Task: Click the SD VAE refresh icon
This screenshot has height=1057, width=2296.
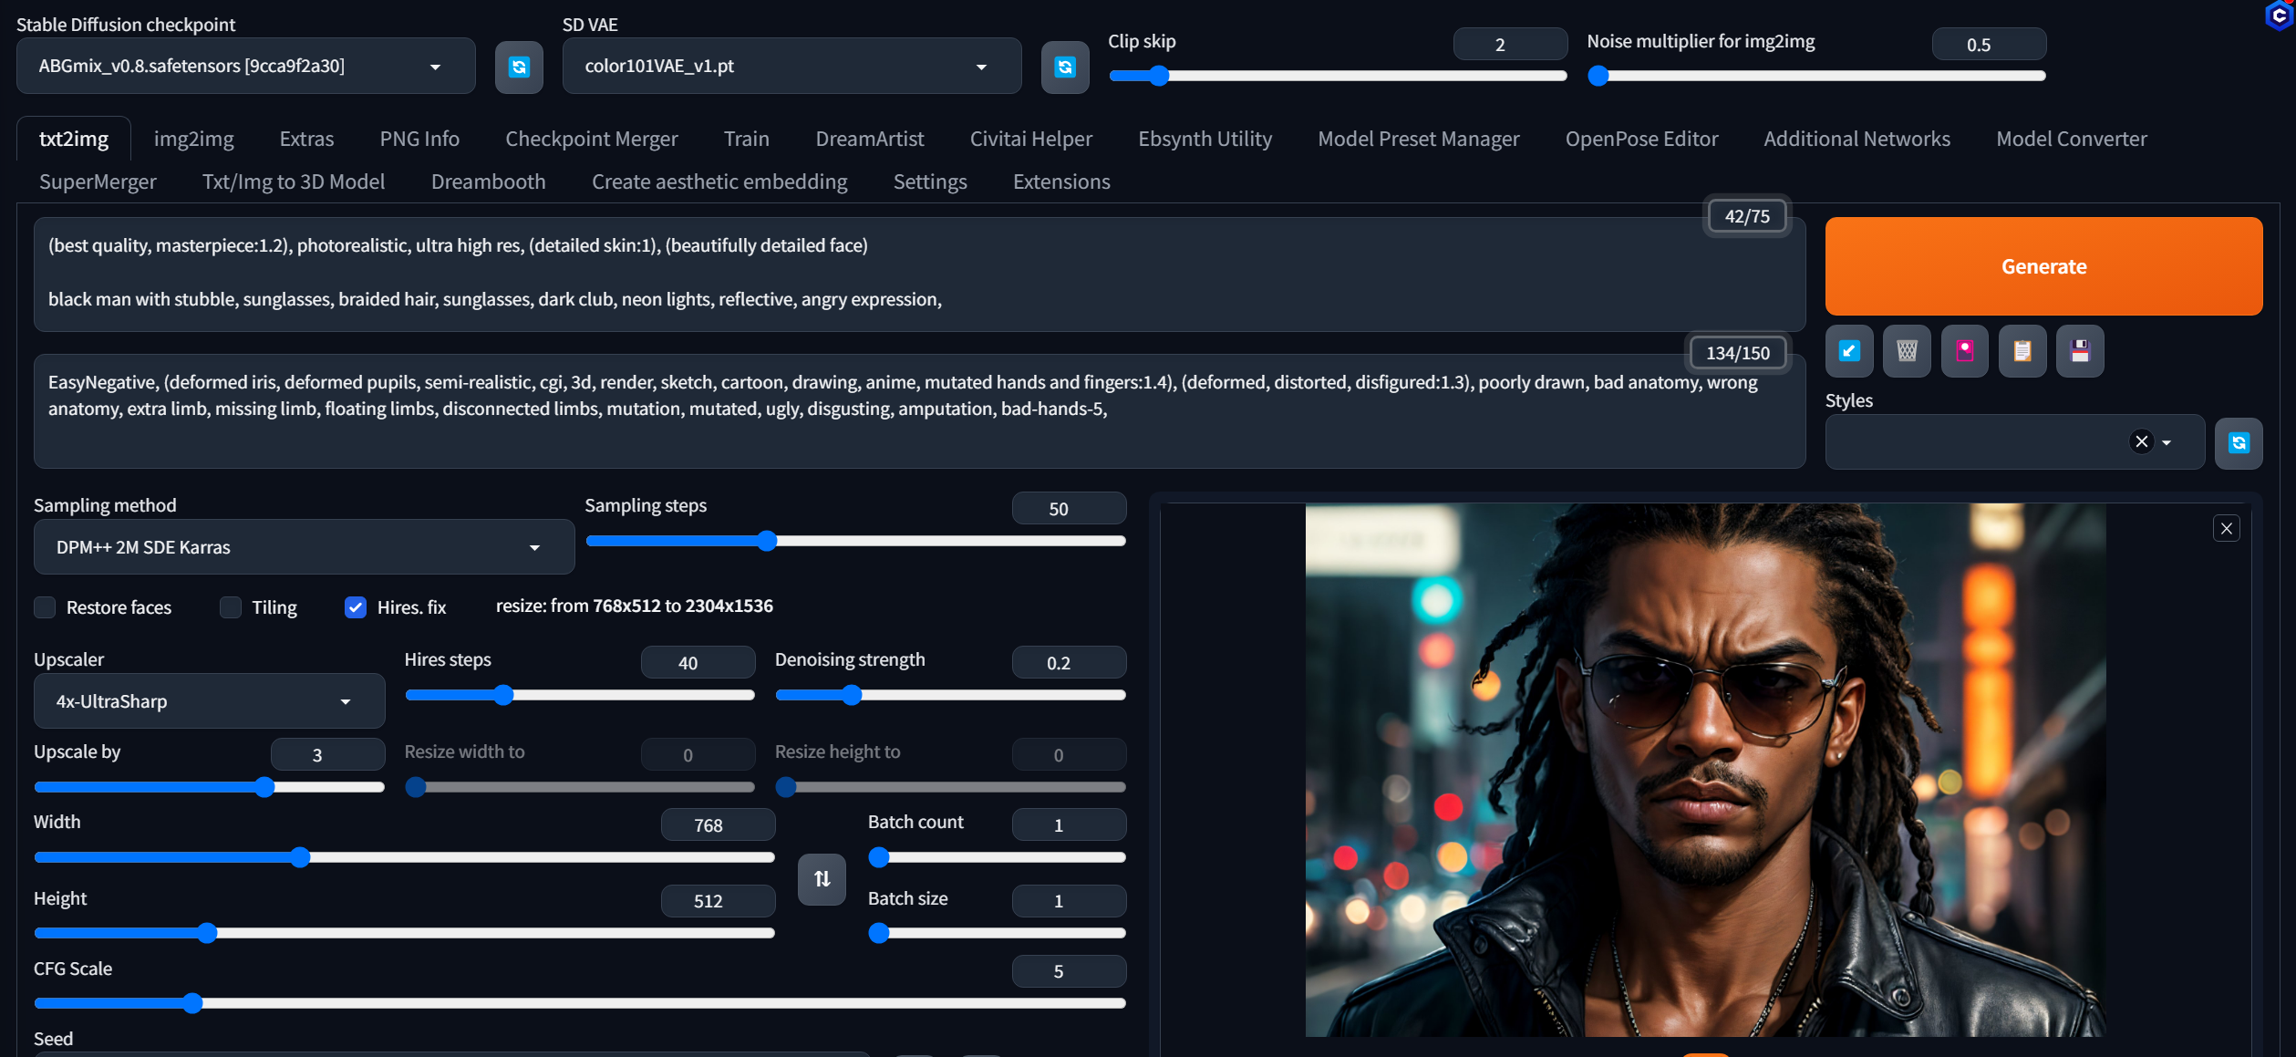Action: pyautogui.click(x=1064, y=67)
